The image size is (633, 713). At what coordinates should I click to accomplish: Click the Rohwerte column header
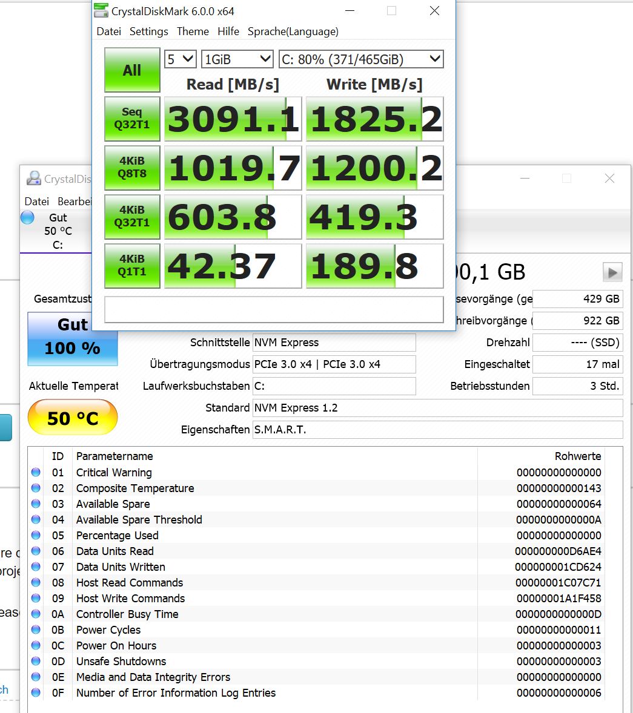click(x=577, y=456)
